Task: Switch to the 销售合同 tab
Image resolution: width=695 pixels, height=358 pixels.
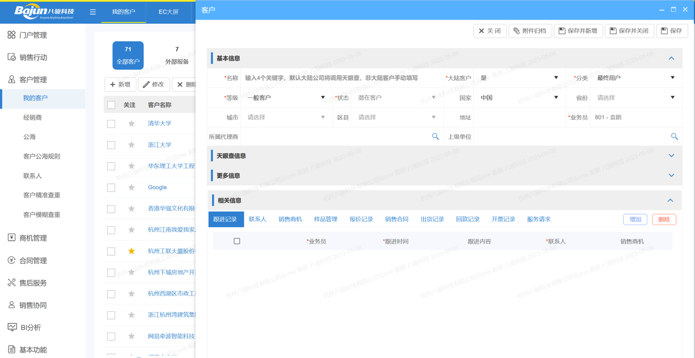Action: coord(397,220)
